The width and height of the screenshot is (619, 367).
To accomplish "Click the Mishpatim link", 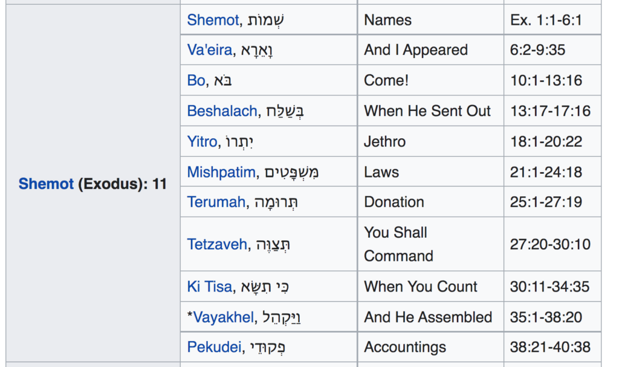I will 221,172.
